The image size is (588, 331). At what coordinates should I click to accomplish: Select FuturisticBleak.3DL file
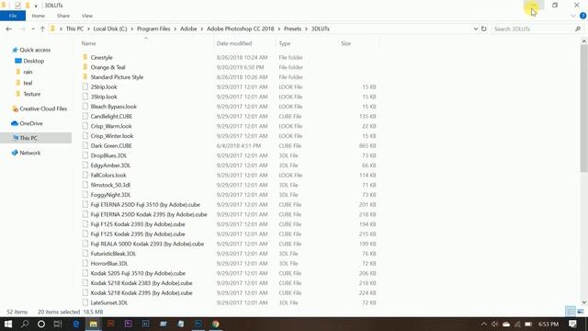click(x=113, y=254)
